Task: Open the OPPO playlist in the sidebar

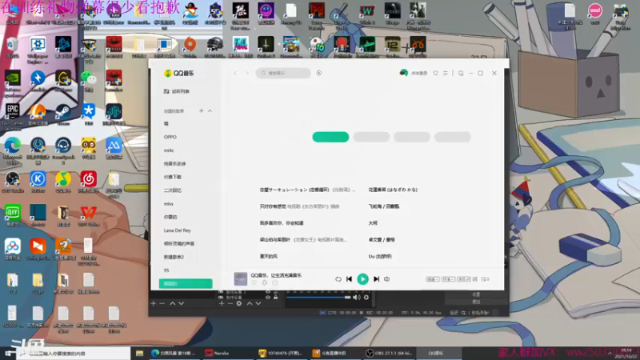Action: tap(170, 137)
